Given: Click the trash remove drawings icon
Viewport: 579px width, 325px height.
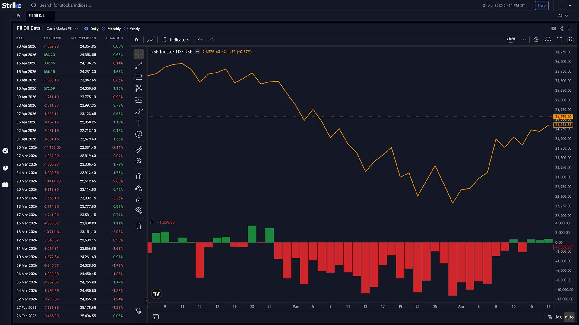Looking at the screenshot, I should pos(139,226).
